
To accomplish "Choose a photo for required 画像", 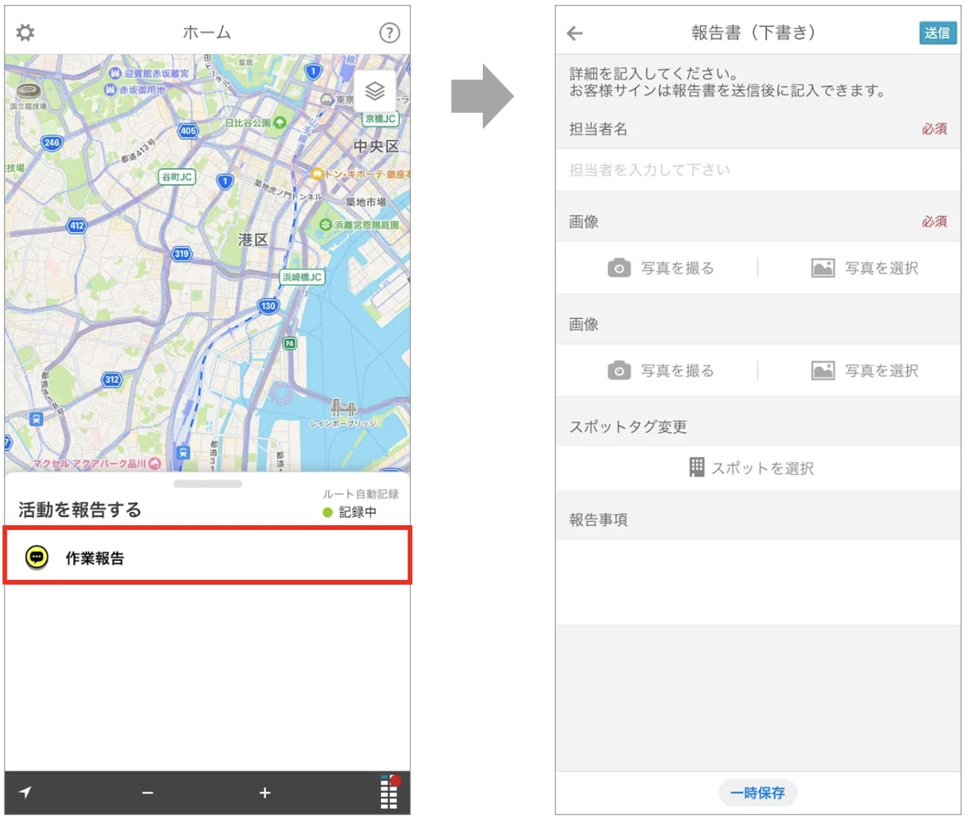I will point(864,268).
